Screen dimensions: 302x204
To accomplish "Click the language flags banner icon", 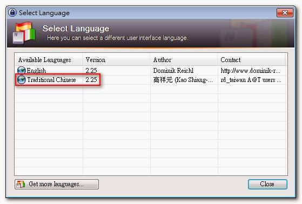I will click(24, 33).
